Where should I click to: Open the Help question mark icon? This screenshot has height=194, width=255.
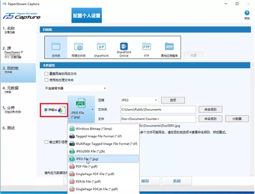pos(247,13)
